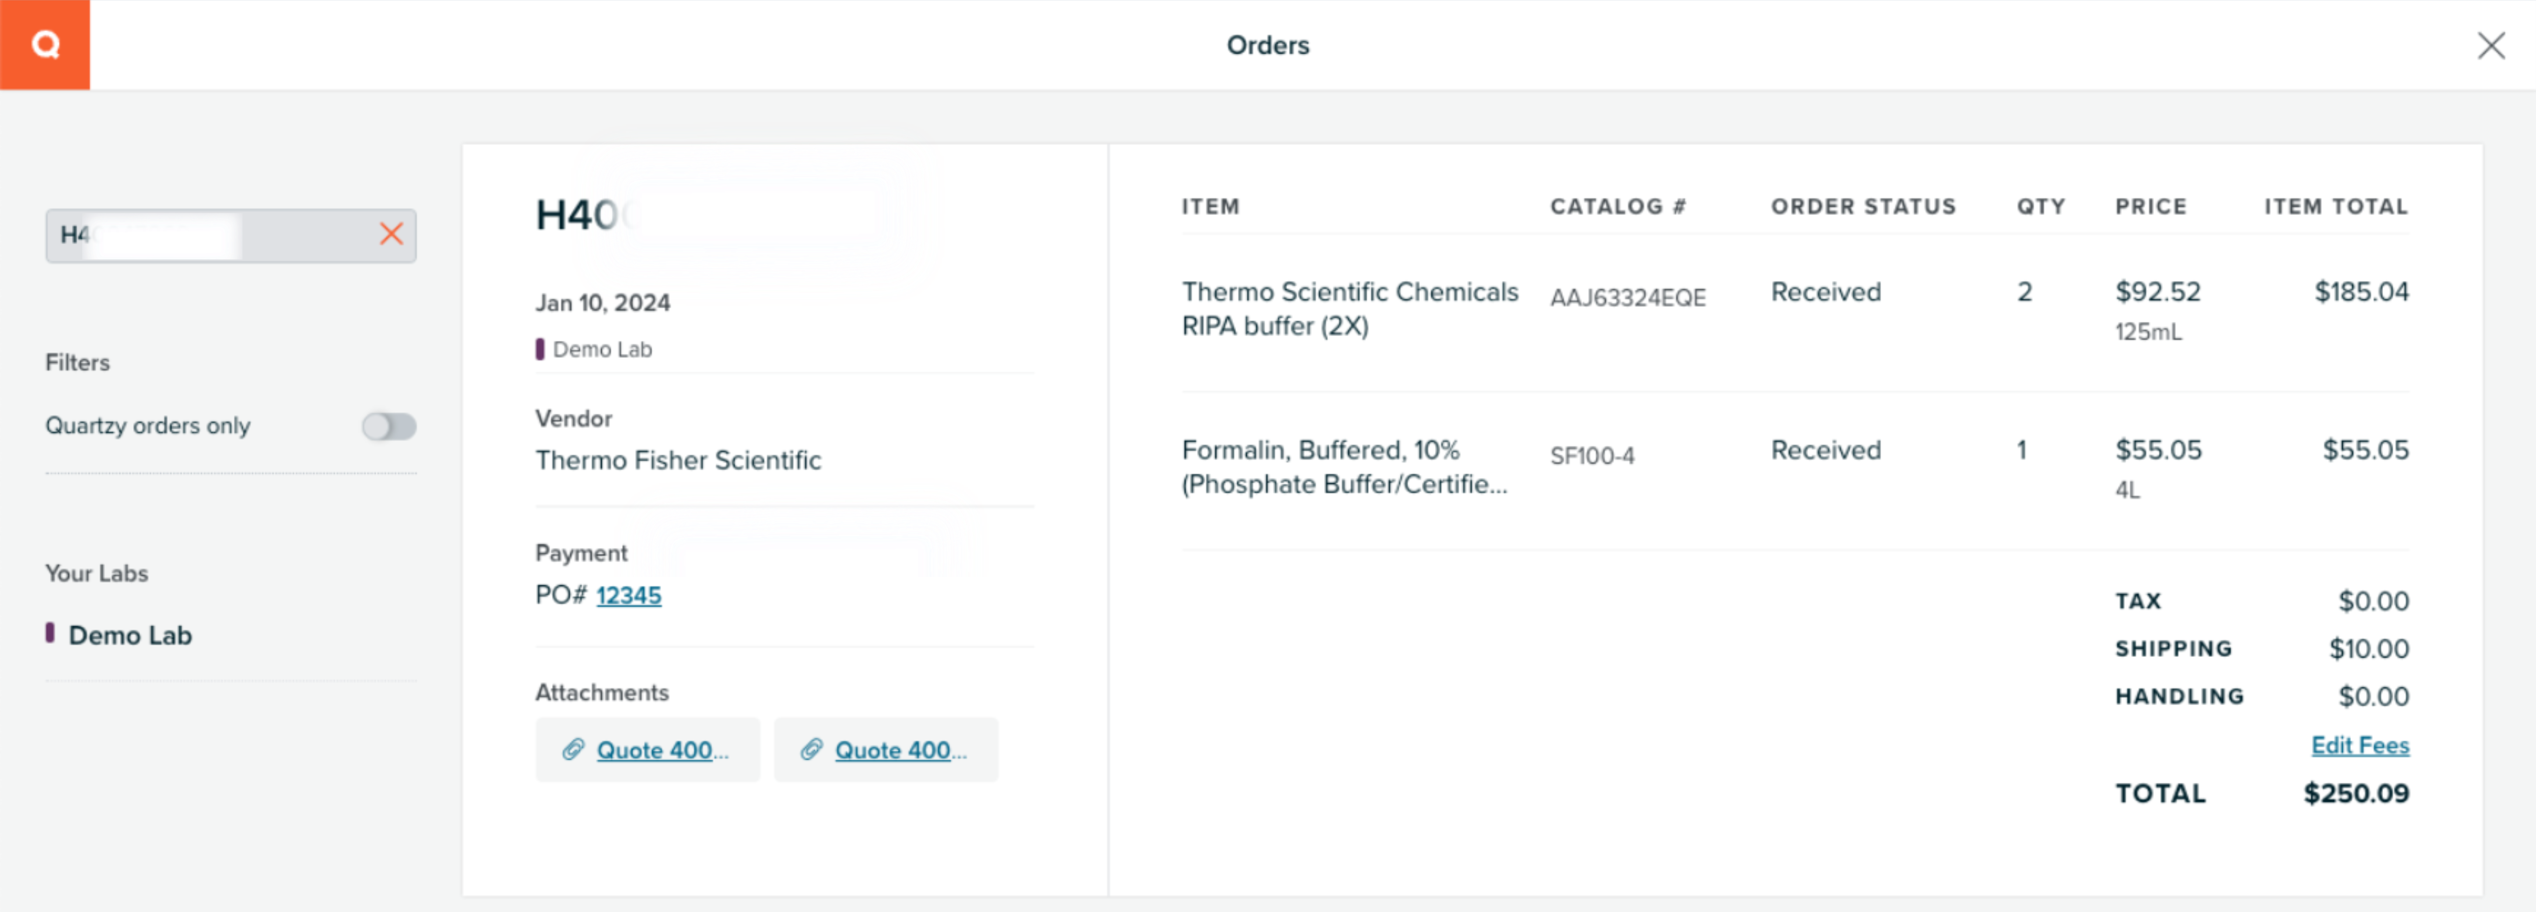Viewport: 2536px width, 912px height.
Task: Click the paperclip icon on first Quote attachment
Action: 576,750
